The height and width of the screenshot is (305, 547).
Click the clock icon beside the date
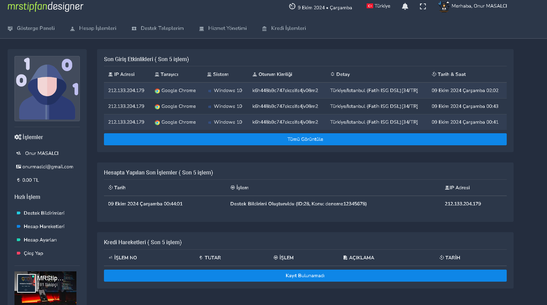tap(292, 6)
